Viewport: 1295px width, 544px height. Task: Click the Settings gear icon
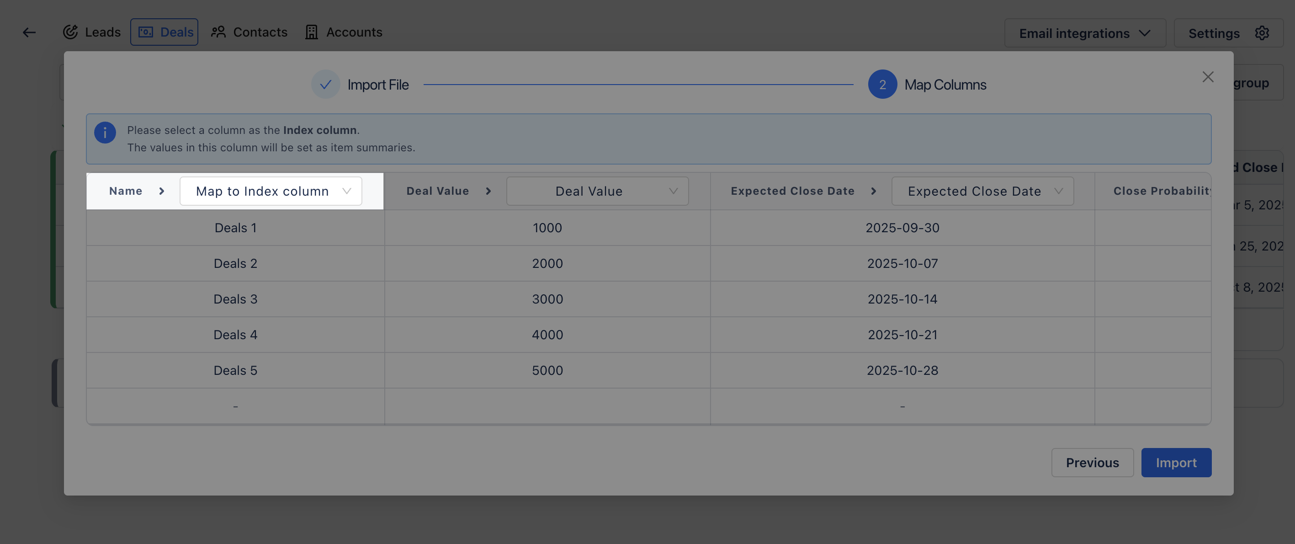(x=1262, y=33)
